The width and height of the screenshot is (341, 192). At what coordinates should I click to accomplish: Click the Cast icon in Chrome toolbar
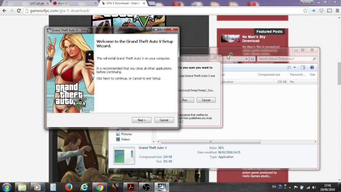coord(330,11)
